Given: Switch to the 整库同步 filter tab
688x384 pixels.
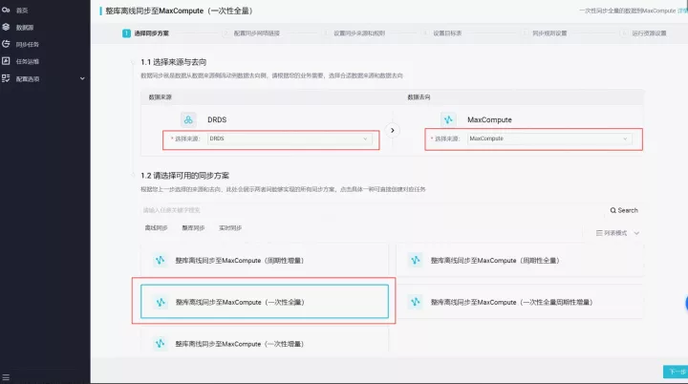Looking at the screenshot, I should pyautogui.click(x=193, y=227).
